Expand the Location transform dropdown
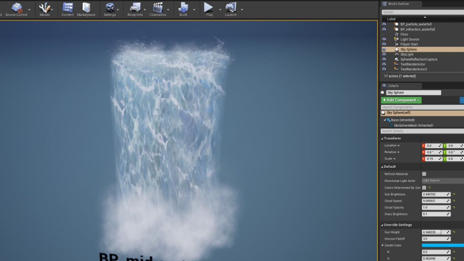The image size is (464, 261). pyautogui.click(x=398, y=145)
